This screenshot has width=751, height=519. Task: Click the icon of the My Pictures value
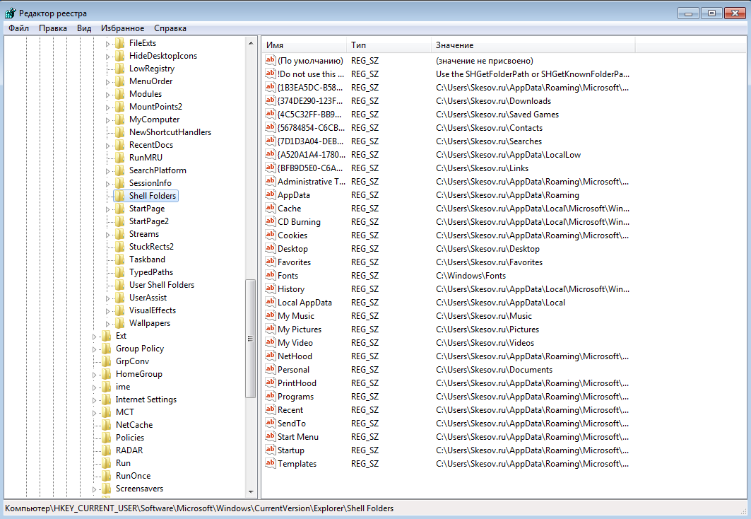270,330
